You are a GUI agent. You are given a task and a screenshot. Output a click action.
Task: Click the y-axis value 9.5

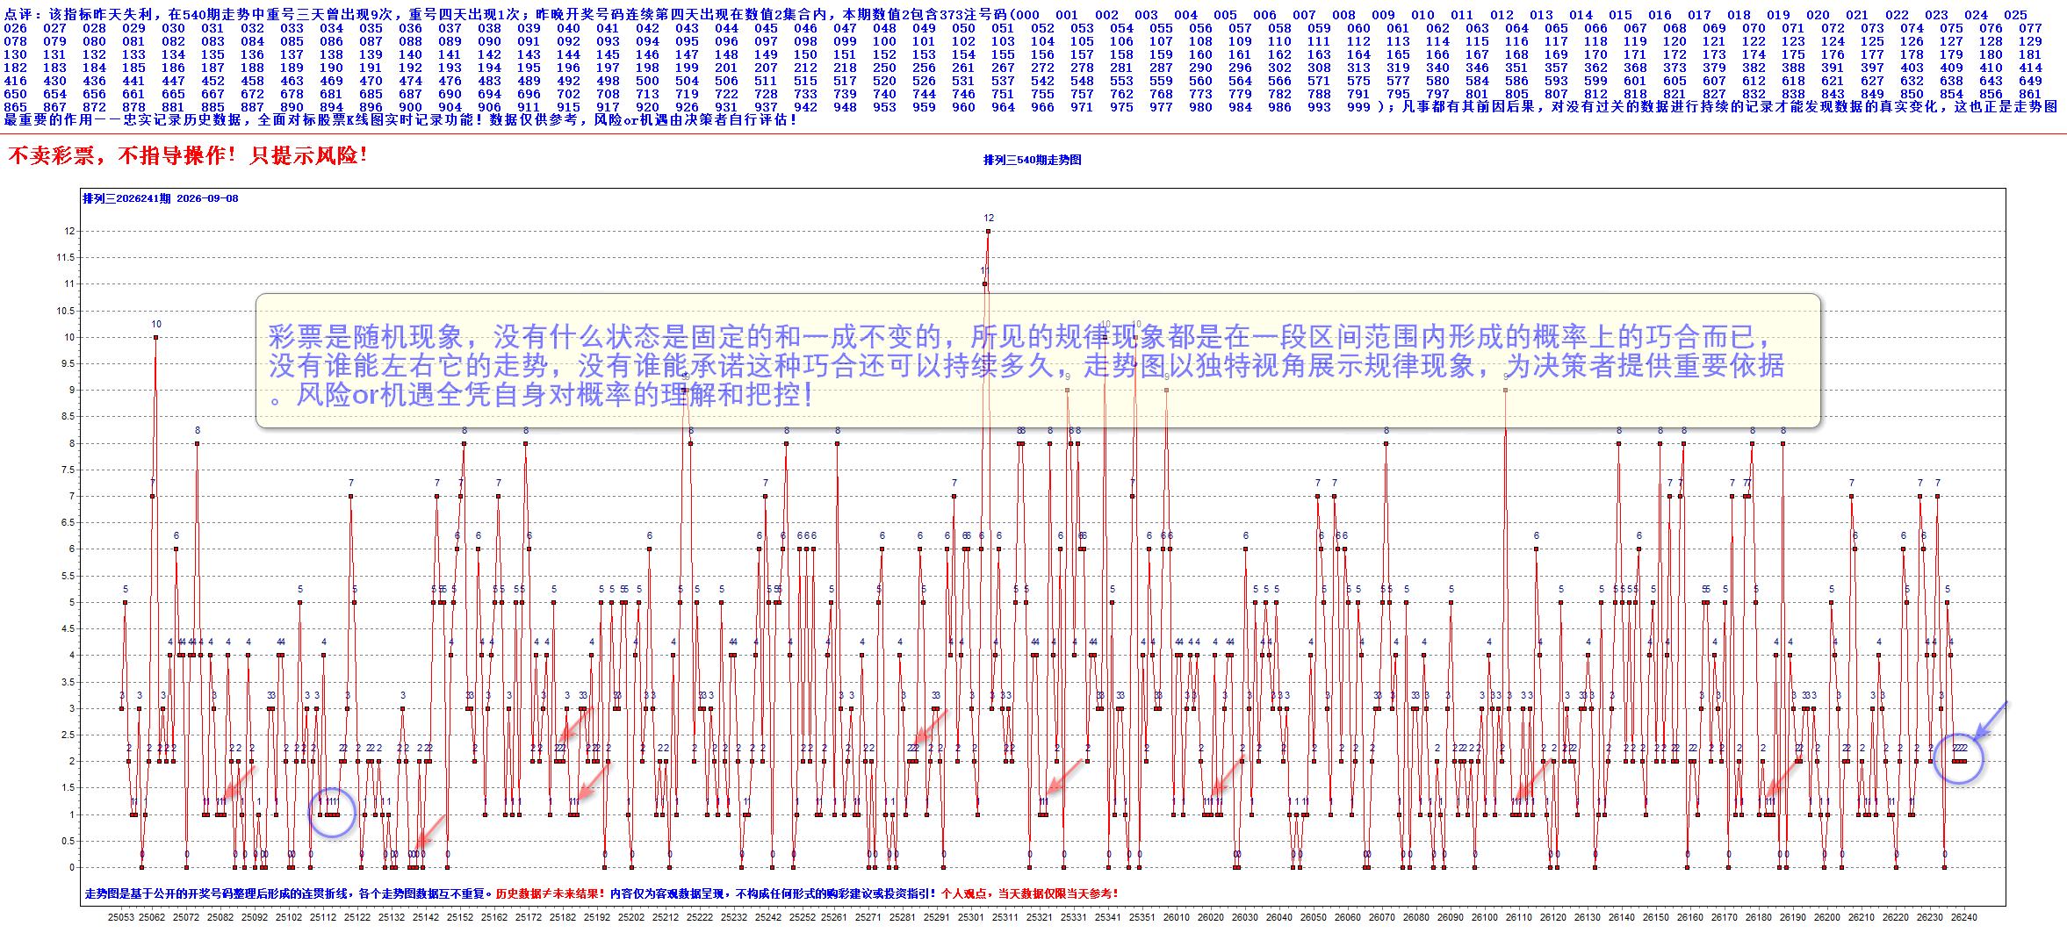click(68, 363)
